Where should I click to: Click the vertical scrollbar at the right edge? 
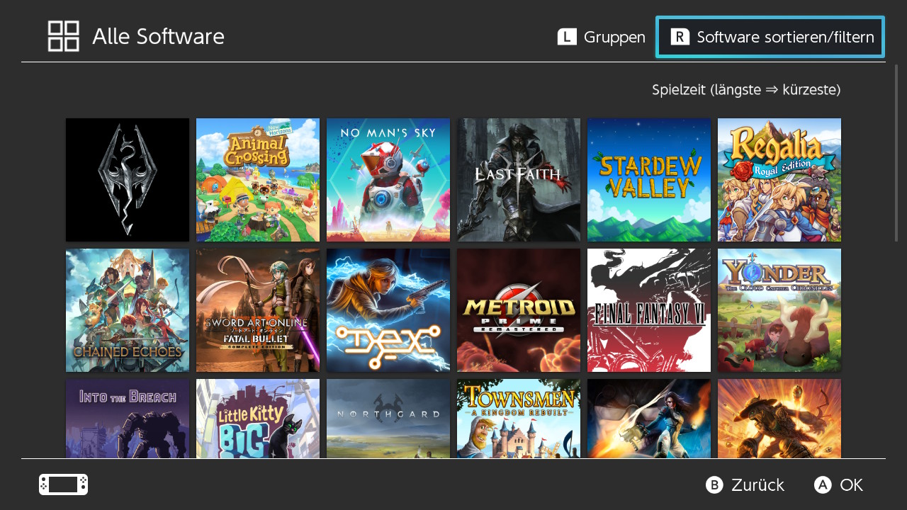pyautogui.click(x=896, y=153)
